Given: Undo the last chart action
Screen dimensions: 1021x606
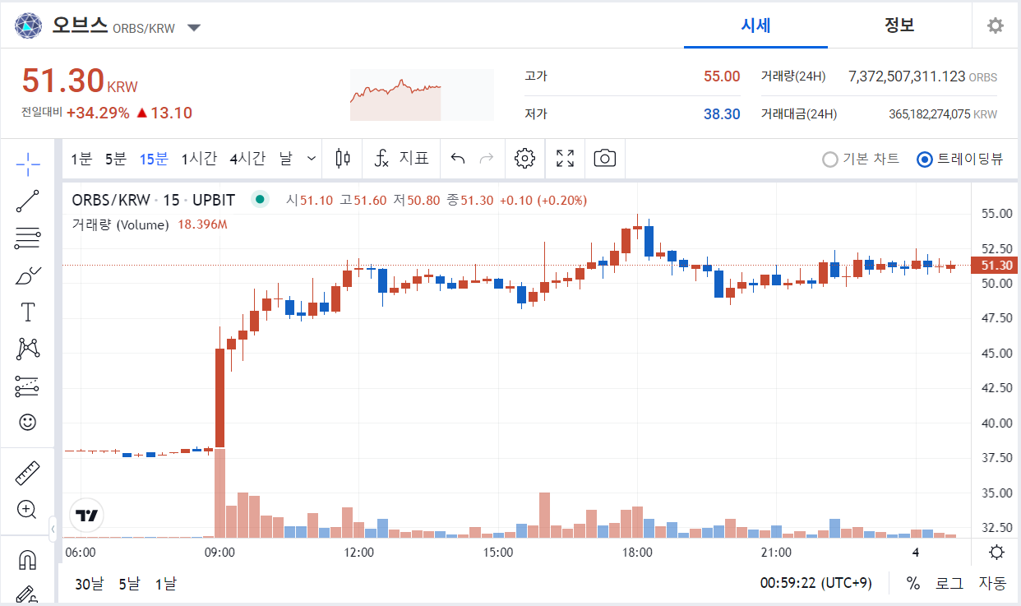Looking at the screenshot, I should pyautogui.click(x=459, y=159).
